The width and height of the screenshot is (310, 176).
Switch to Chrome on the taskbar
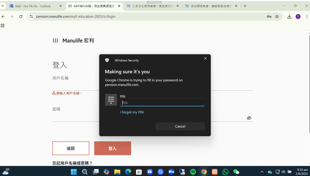[x=204, y=172]
